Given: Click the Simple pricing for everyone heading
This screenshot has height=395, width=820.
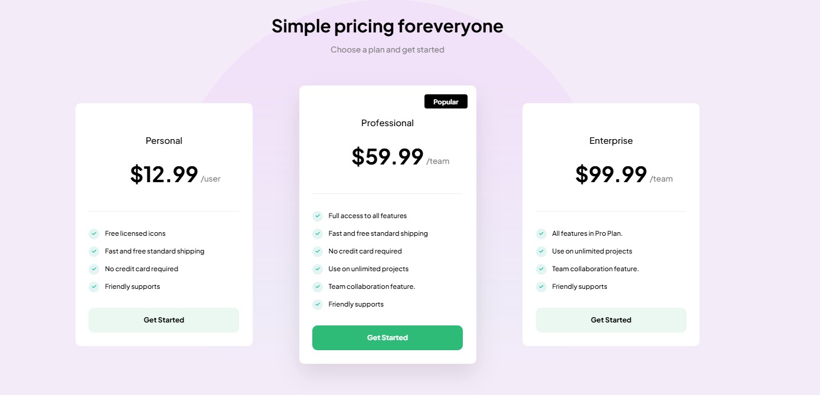Looking at the screenshot, I should (x=387, y=26).
